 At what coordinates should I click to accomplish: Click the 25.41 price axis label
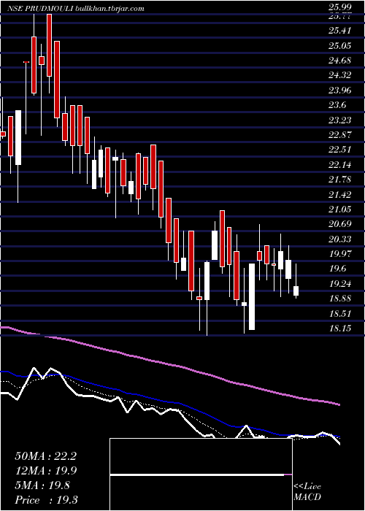(x=340, y=31)
